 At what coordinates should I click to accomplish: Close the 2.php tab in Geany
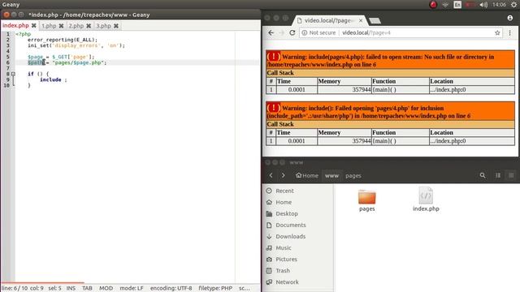pos(89,26)
